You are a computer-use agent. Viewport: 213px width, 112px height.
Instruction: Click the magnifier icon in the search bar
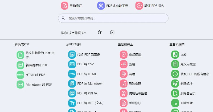point(63,18)
